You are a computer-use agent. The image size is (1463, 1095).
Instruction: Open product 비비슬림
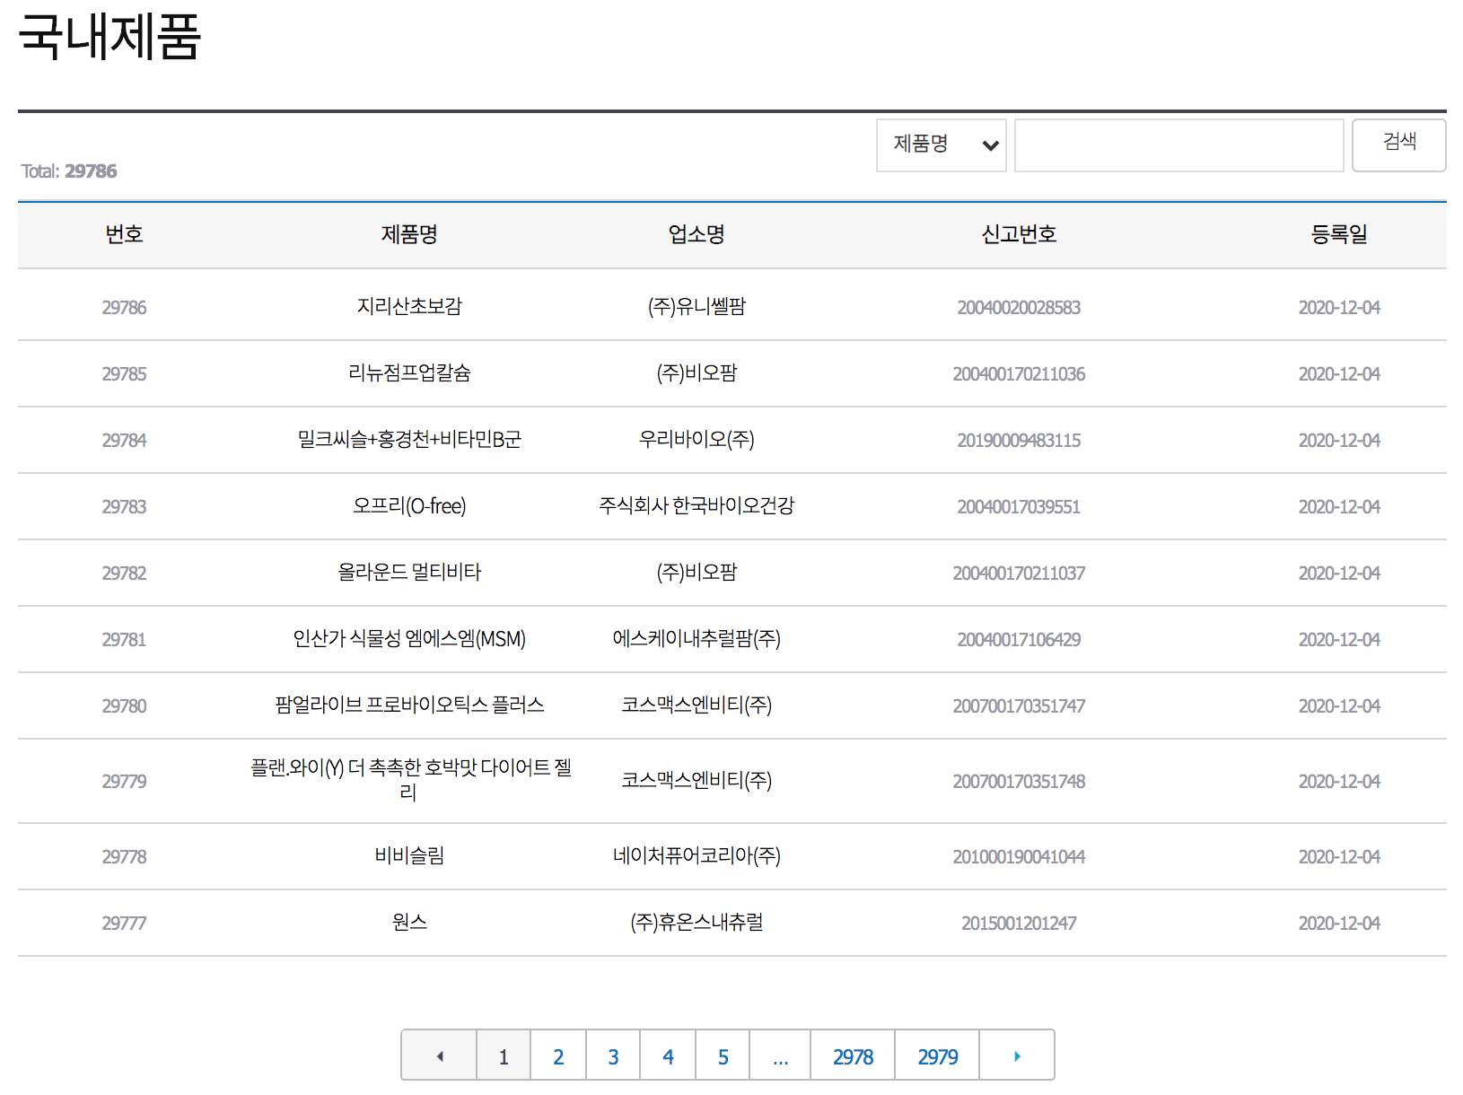(408, 856)
